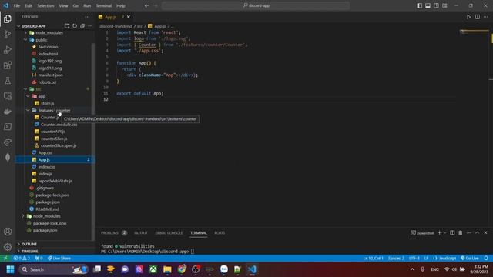Image resolution: width=493 pixels, height=277 pixels.
Task: Open the notifications bell in status bar
Action: pyautogui.click(x=486, y=259)
